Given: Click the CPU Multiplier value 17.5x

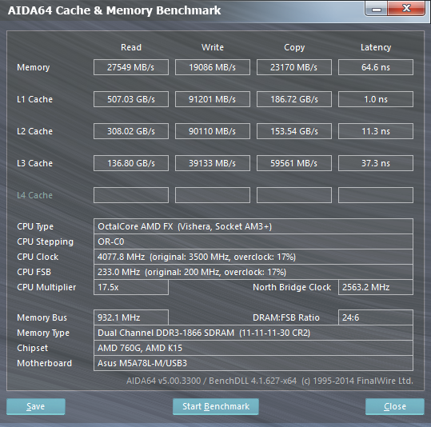Looking at the screenshot, I should pos(131,287).
